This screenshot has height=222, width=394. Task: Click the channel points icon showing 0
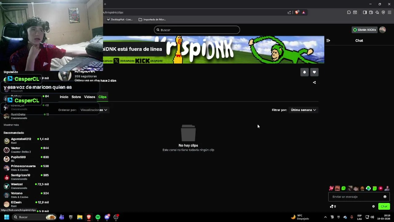click(333, 206)
